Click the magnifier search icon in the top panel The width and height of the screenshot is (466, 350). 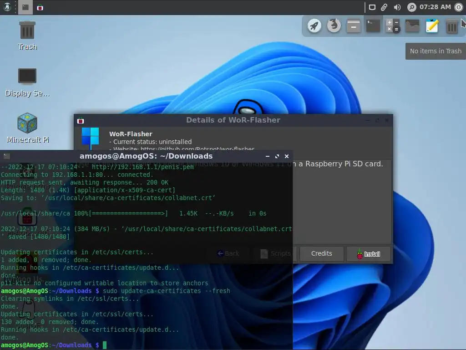coord(411,7)
